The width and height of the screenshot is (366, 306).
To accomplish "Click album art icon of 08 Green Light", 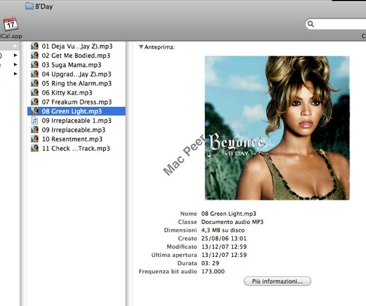I will click(x=35, y=111).
